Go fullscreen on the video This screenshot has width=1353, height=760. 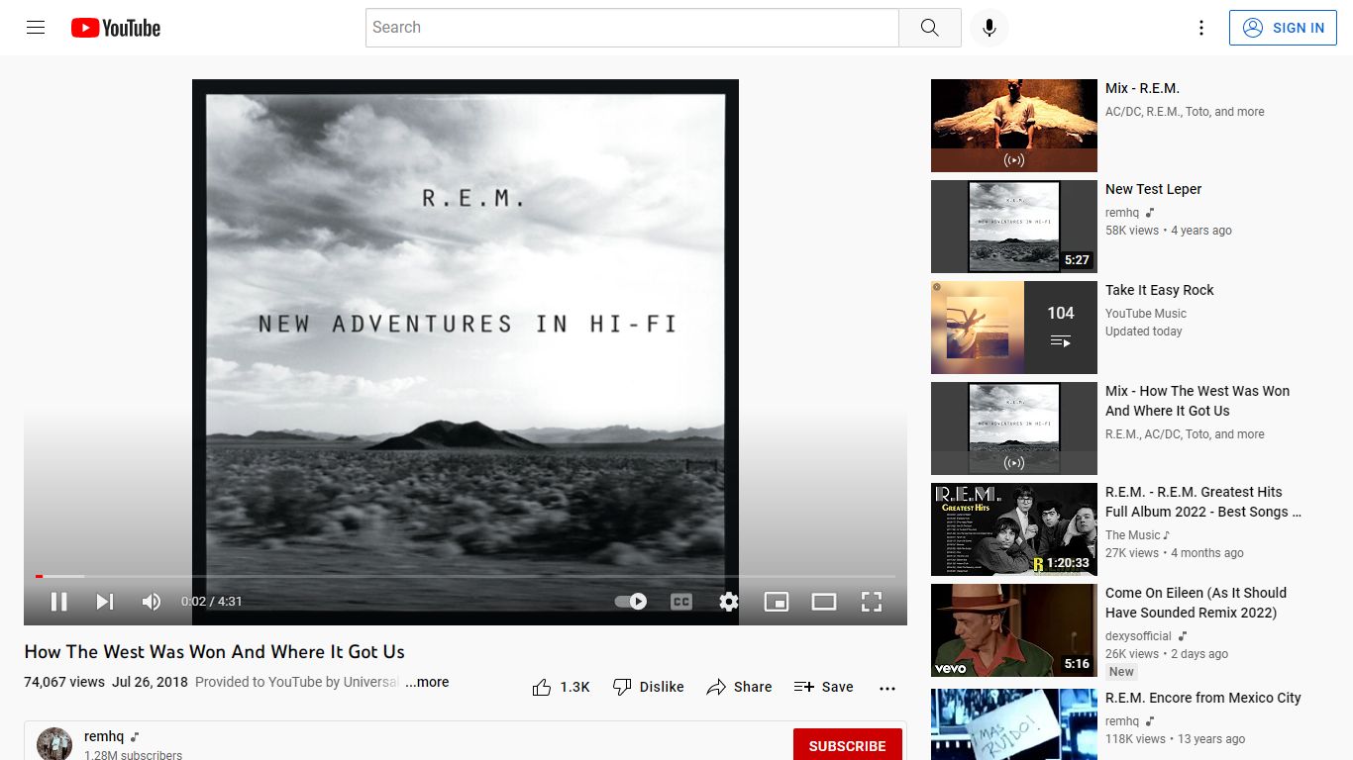coord(872,602)
